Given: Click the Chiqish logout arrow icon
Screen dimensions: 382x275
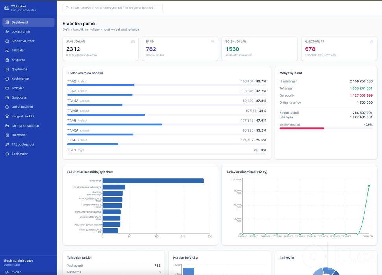Looking at the screenshot, I should [x=7, y=272].
